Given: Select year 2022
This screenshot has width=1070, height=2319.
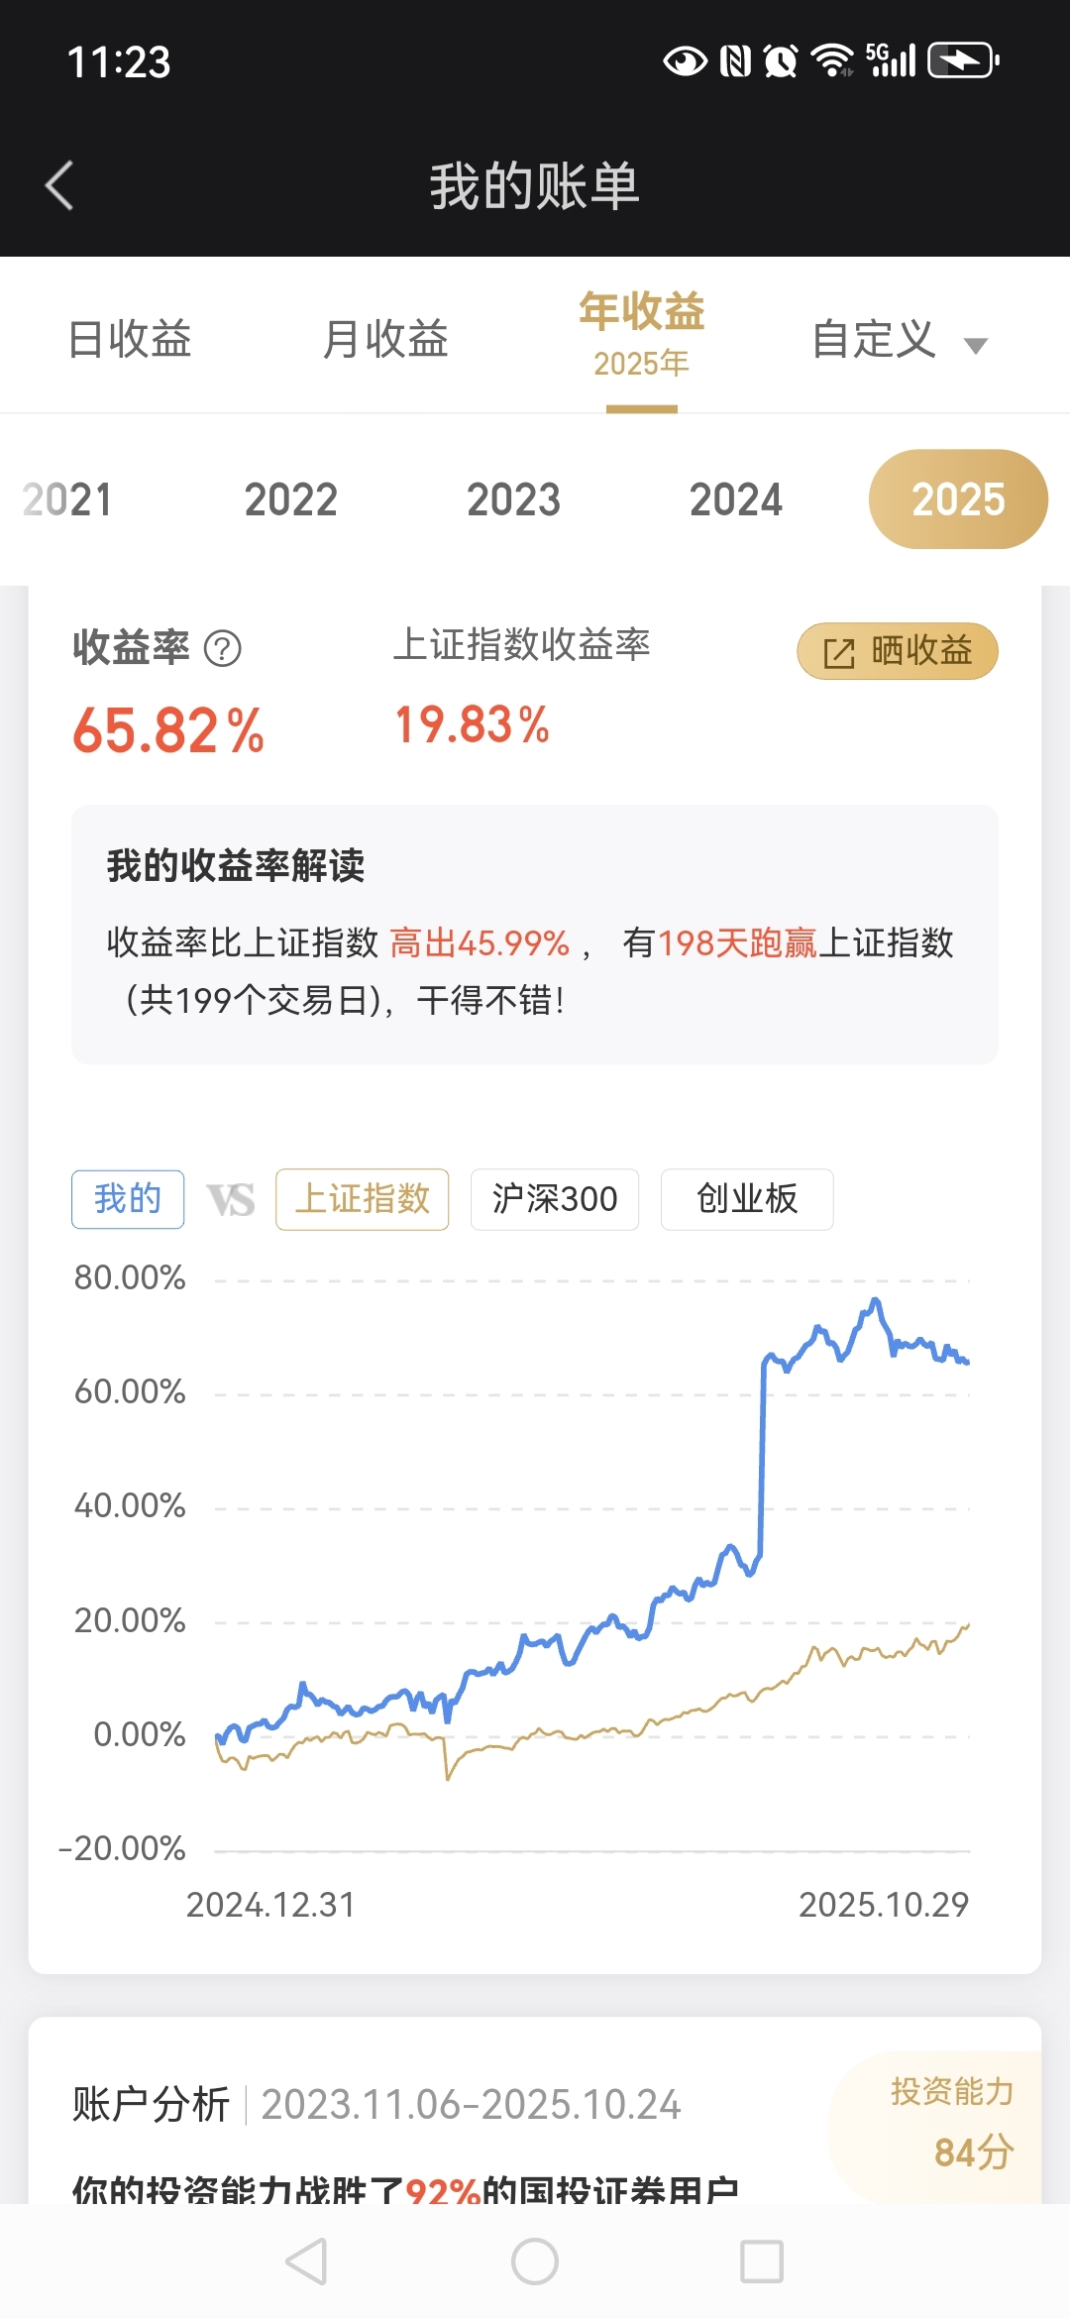Looking at the screenshot, I should click(291, 499).
